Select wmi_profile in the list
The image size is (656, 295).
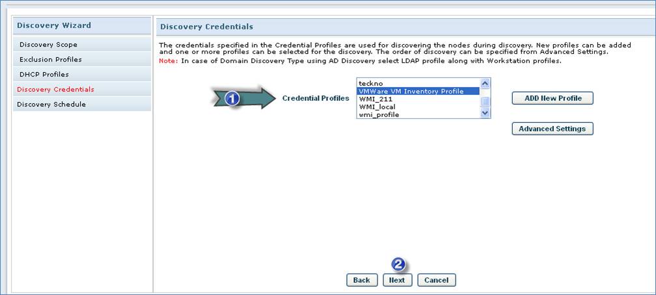[x=379, y=115]
